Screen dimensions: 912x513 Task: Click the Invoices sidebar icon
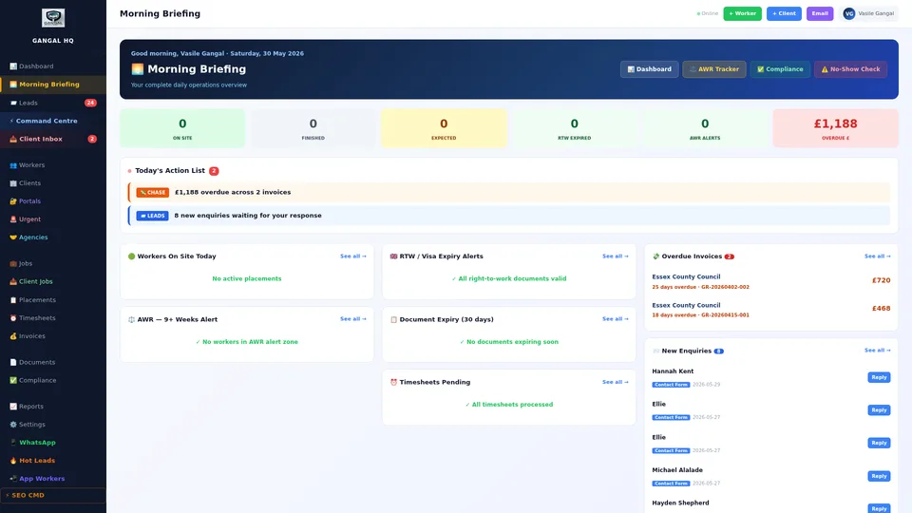pos(13,336)
